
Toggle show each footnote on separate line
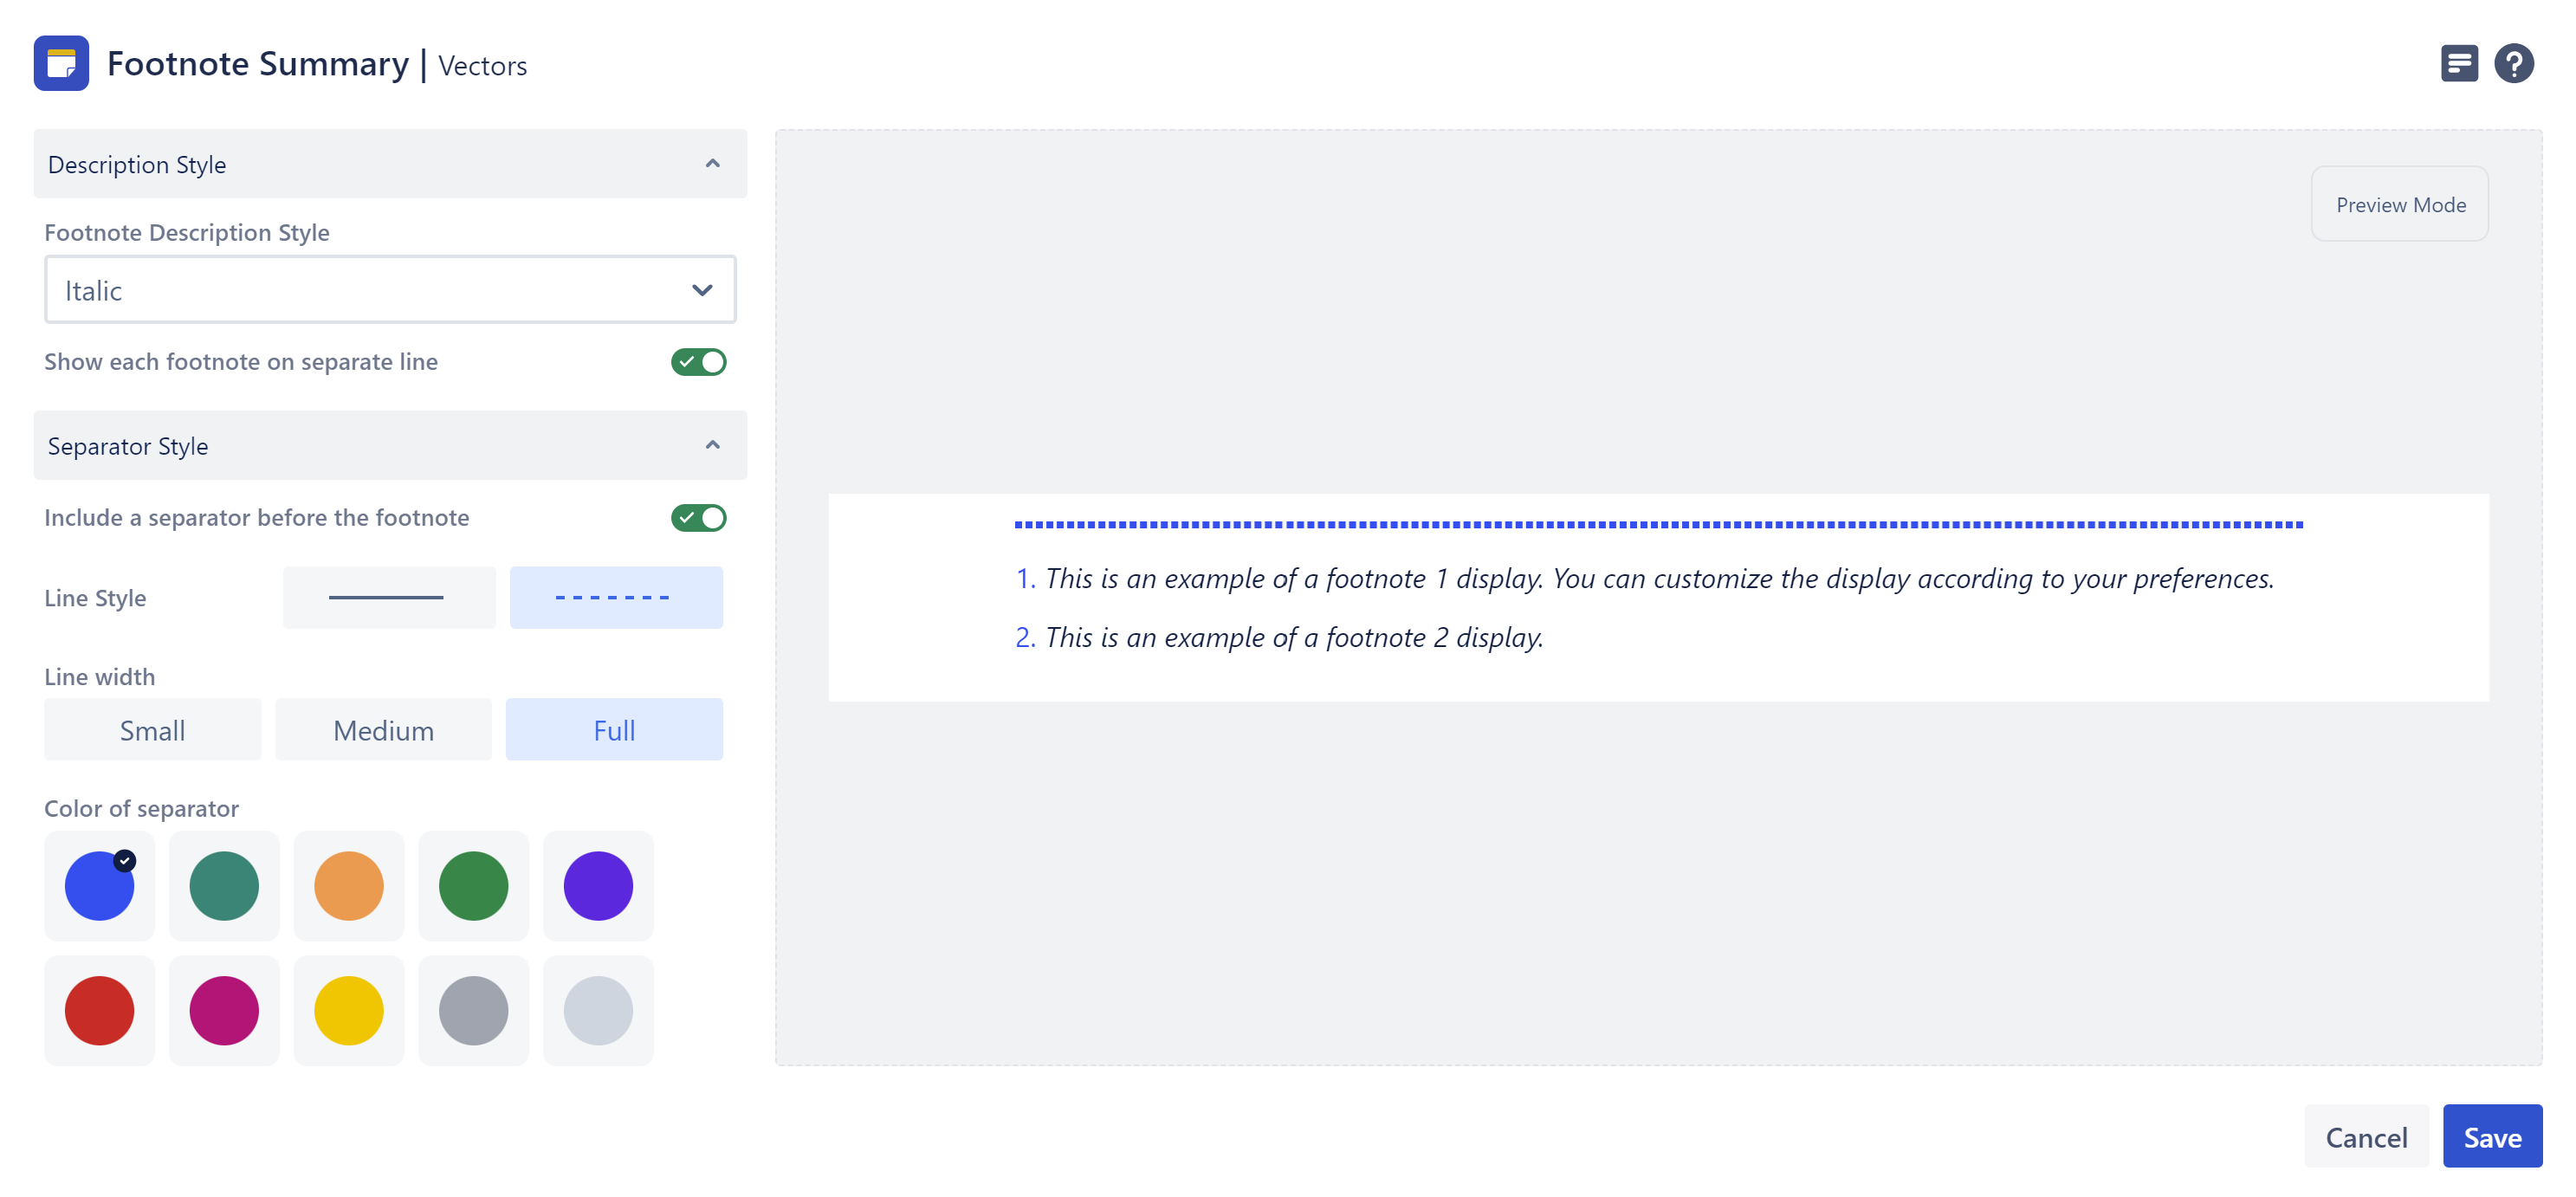[x=699, y=362]
